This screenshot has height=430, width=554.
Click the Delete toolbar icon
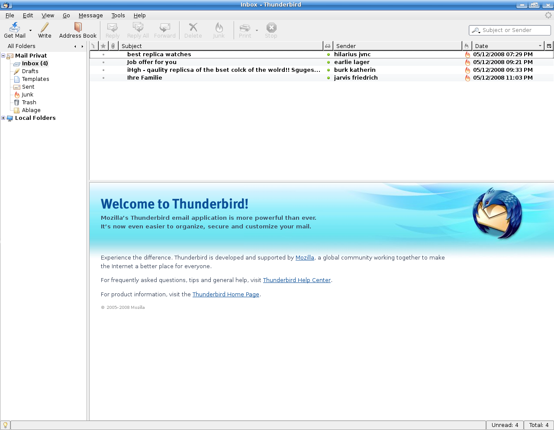pos(193,28)
